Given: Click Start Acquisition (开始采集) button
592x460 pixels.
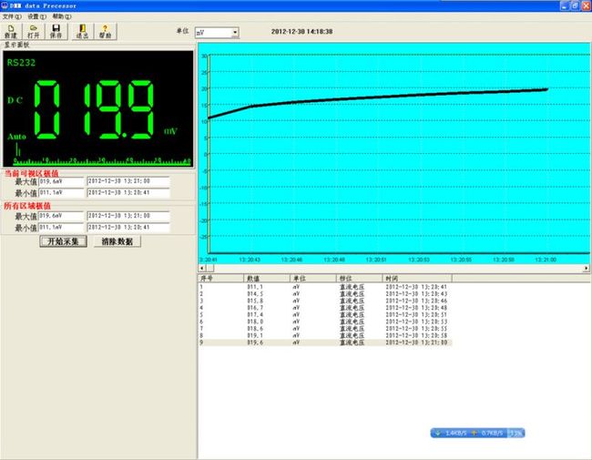Looking at the screenshot, I should [63, 241].
